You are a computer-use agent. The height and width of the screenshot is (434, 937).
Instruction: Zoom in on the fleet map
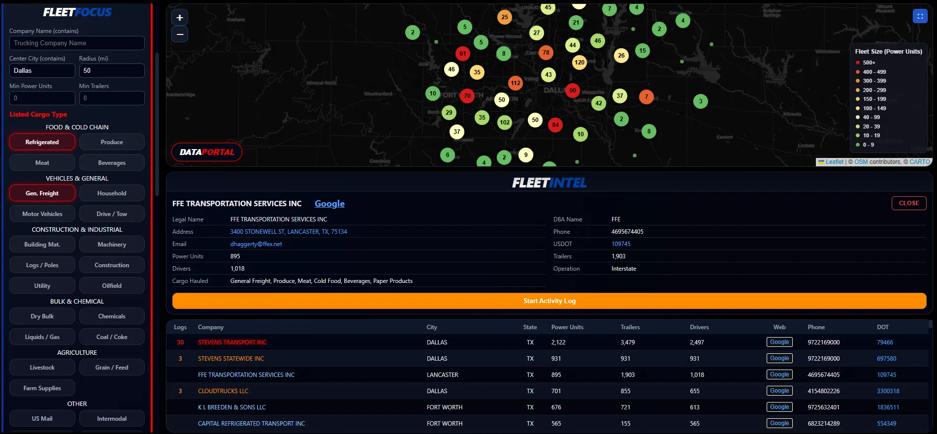180,18
